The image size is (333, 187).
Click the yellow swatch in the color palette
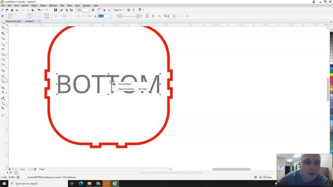point(331,75)
